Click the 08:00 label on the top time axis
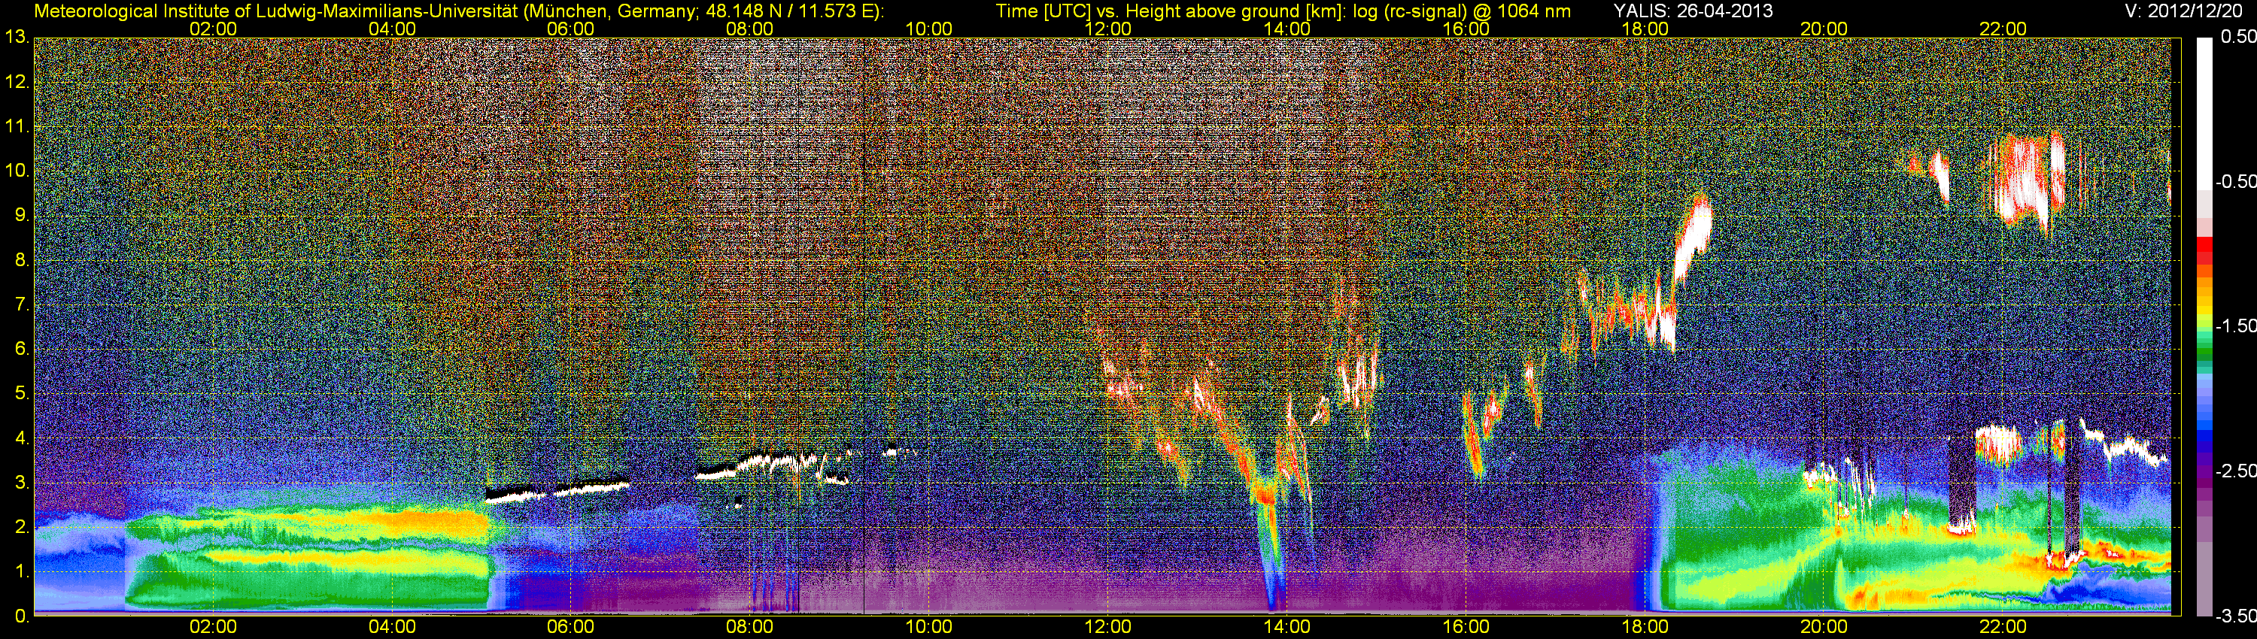Screen dimensions: 2257x639 point(750,29)
